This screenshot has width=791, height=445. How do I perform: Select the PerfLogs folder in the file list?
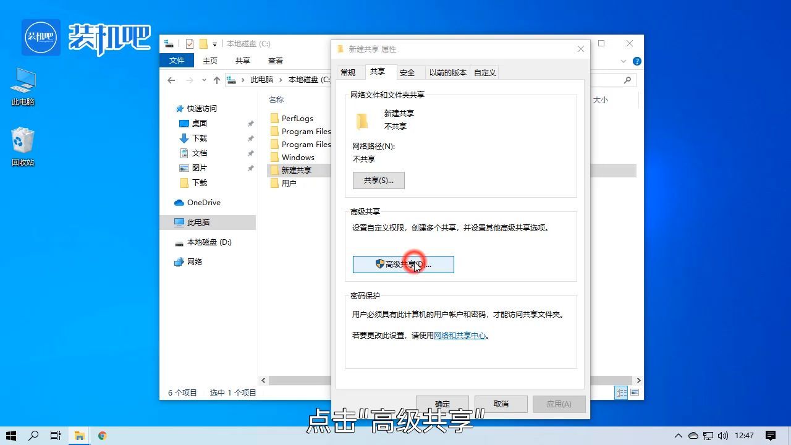tap(297, 118)
